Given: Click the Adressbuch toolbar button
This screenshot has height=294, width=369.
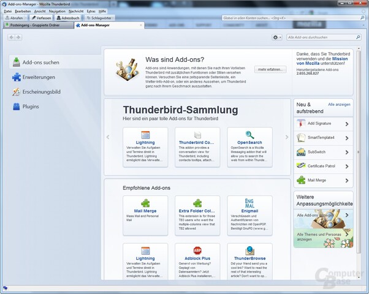Looking at the screenshot, I should point(68,18).
